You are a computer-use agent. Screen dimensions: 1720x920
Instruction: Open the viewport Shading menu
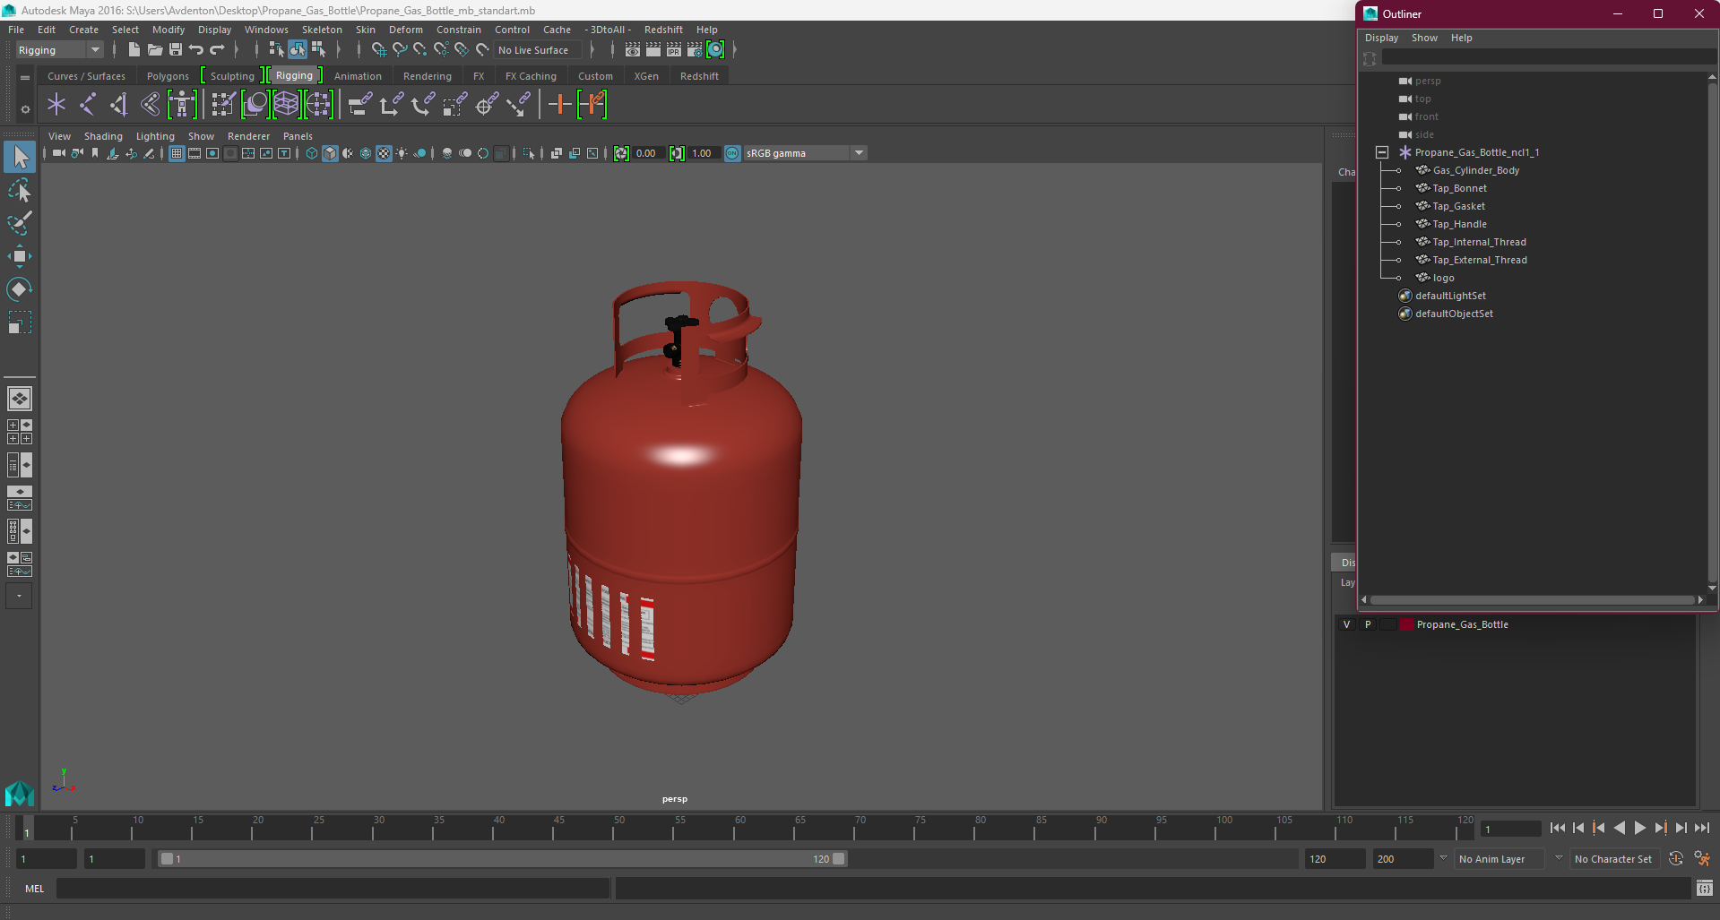tap(103, 136)
